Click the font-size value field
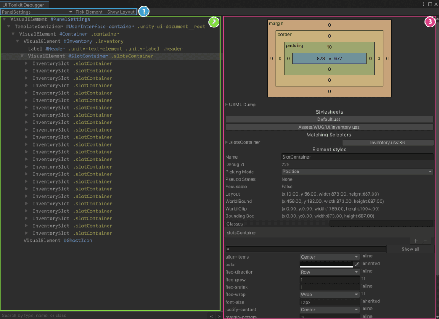The image size is (439, 319). click(x=330, y=302)
